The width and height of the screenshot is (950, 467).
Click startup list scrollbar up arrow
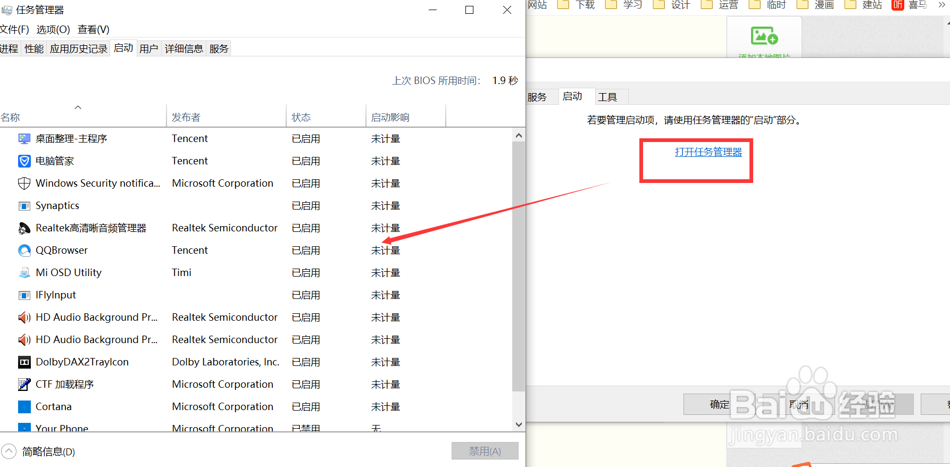(x=519, y=136)
